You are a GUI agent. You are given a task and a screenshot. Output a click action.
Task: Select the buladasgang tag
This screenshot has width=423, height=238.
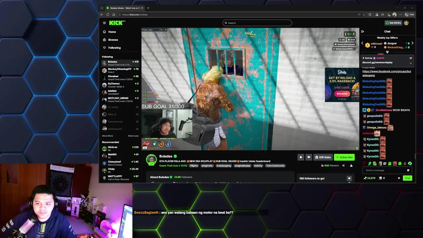pyautogui.click(x=224, y=166)
